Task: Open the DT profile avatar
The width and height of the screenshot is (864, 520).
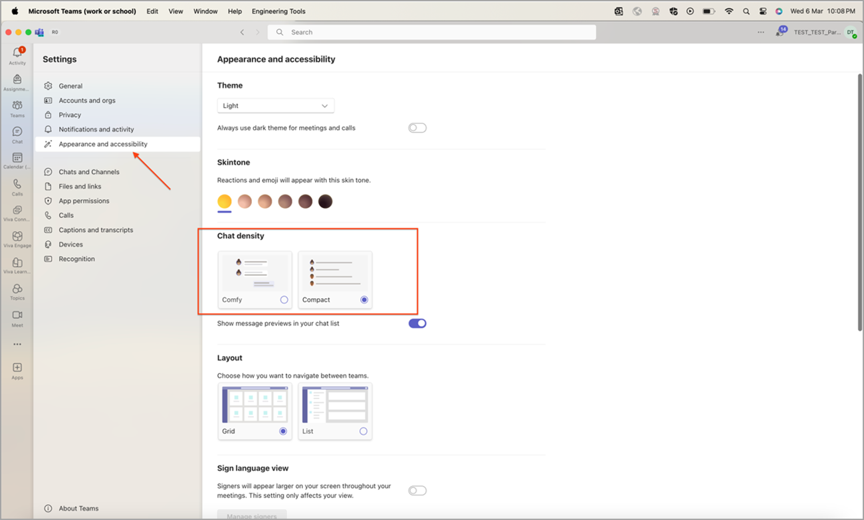Action: [851, 32]
